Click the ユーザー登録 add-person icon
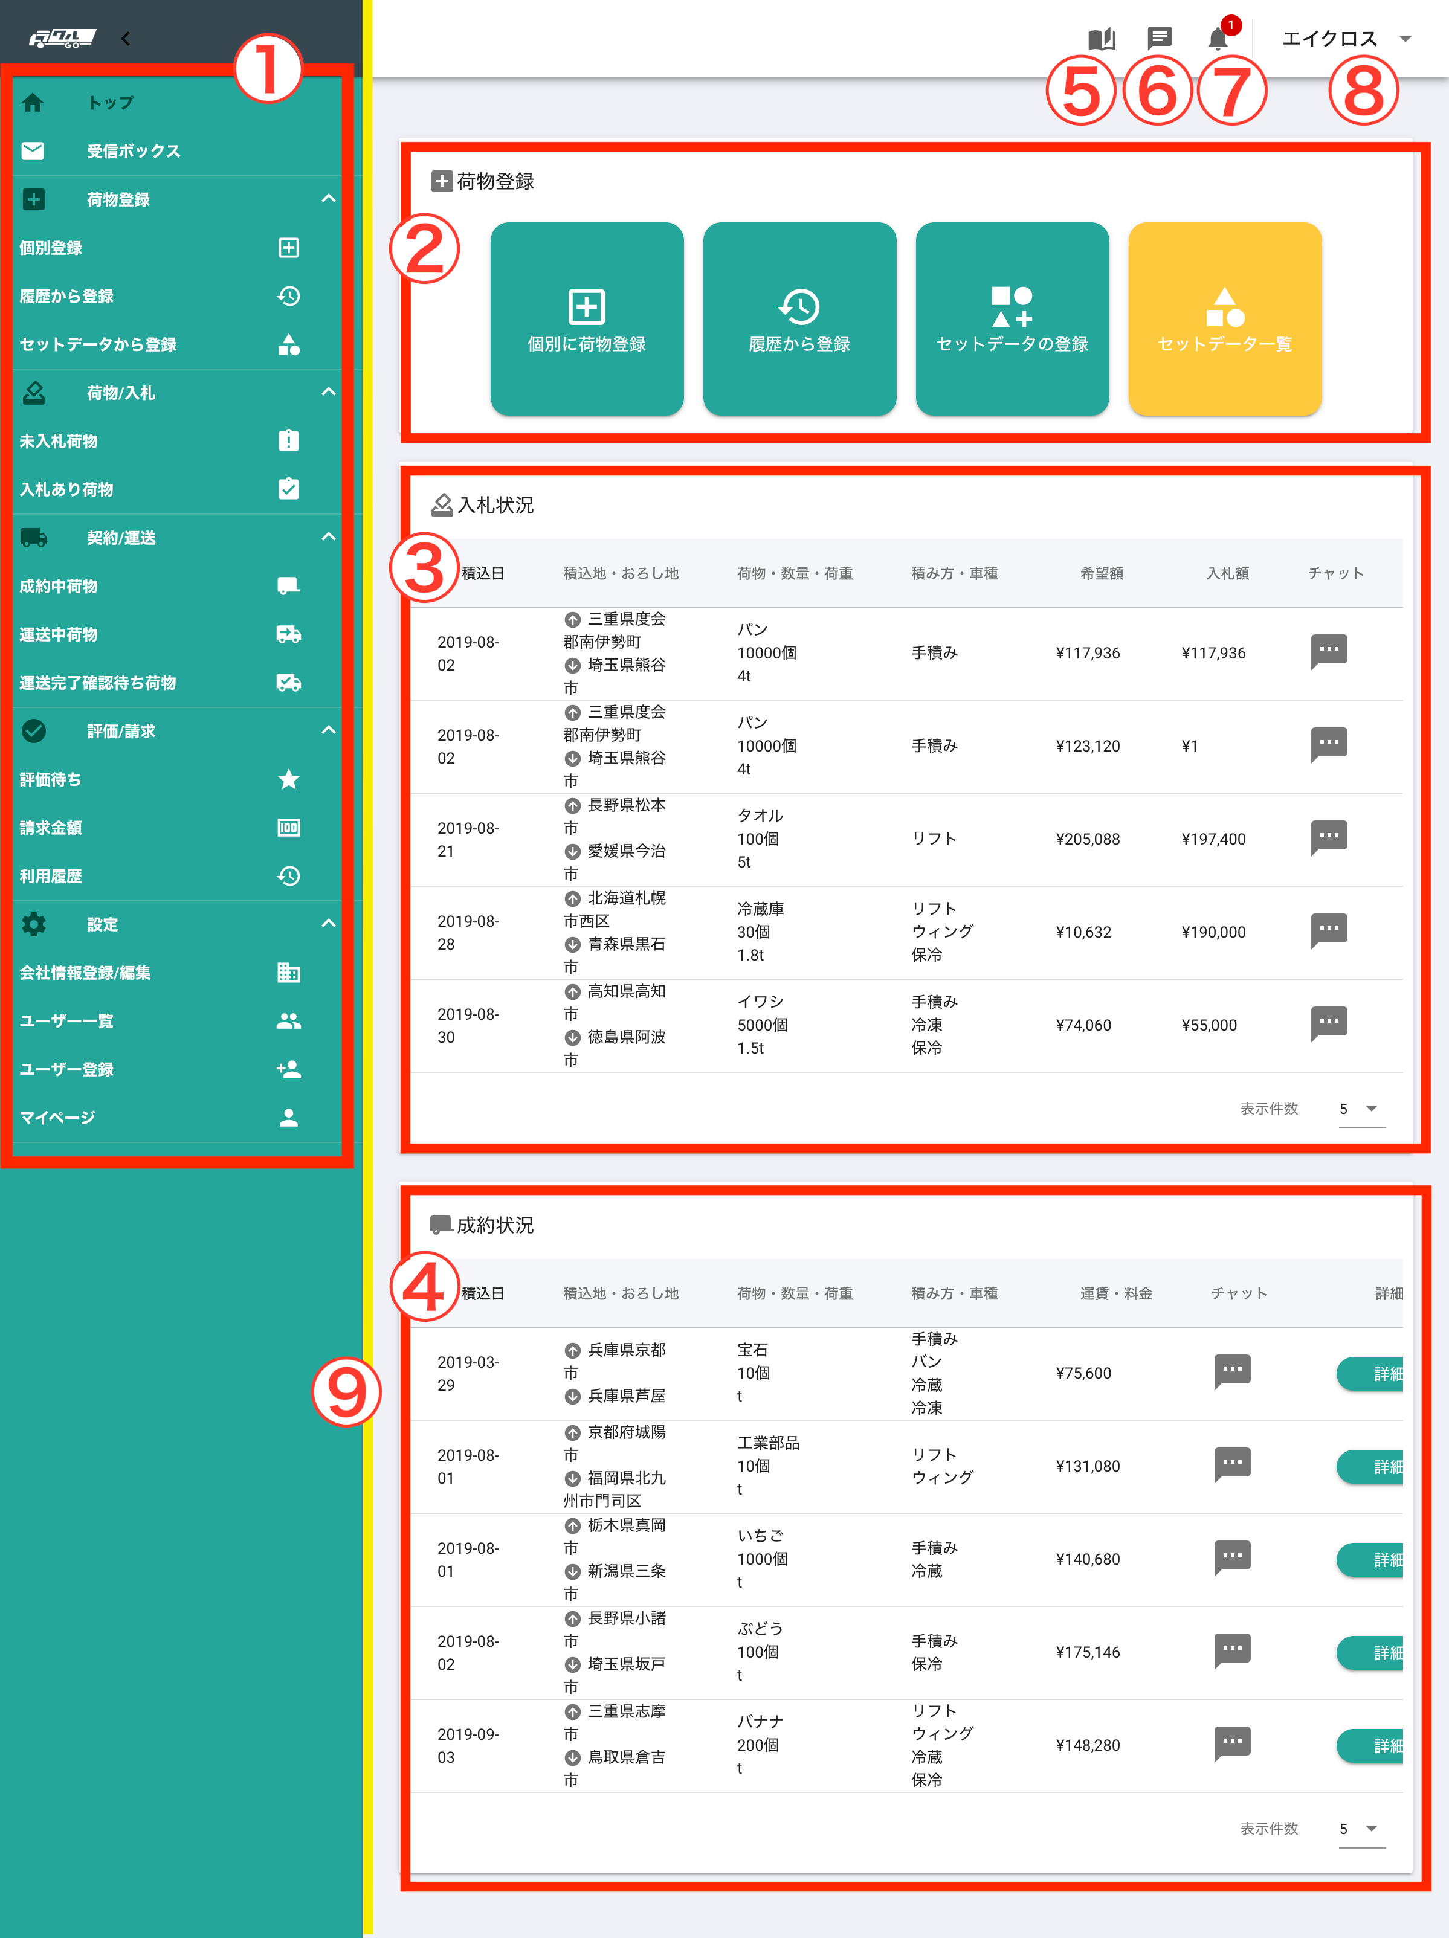The height and width of the screenshot is (1938, 1449). point(288,1069)
